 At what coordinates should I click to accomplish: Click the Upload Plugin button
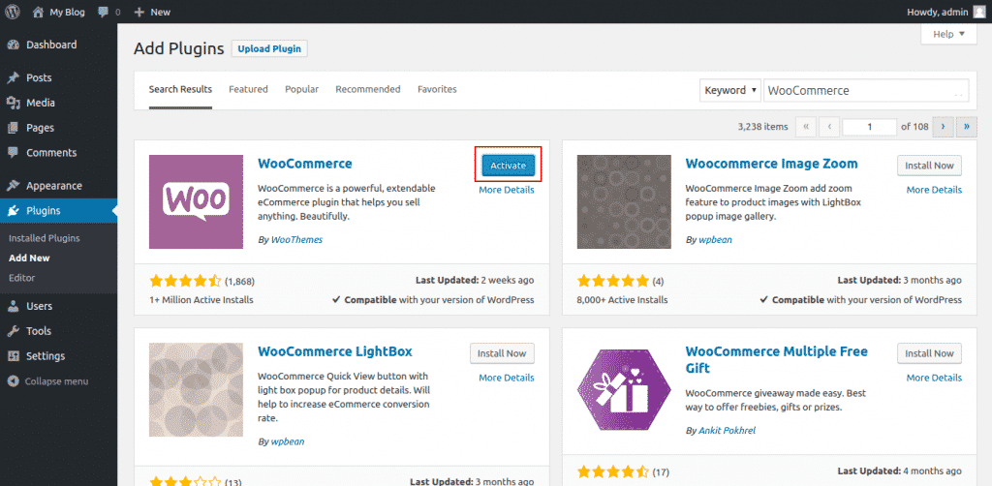pos(269,48)
